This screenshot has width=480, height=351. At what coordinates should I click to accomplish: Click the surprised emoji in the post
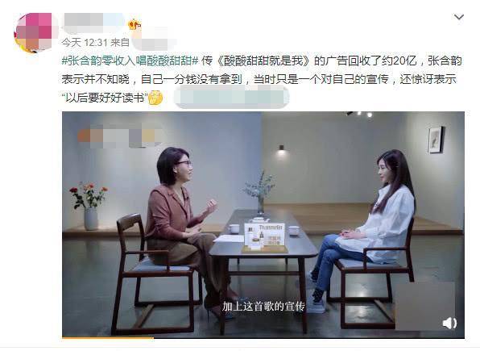pos(155,98)
